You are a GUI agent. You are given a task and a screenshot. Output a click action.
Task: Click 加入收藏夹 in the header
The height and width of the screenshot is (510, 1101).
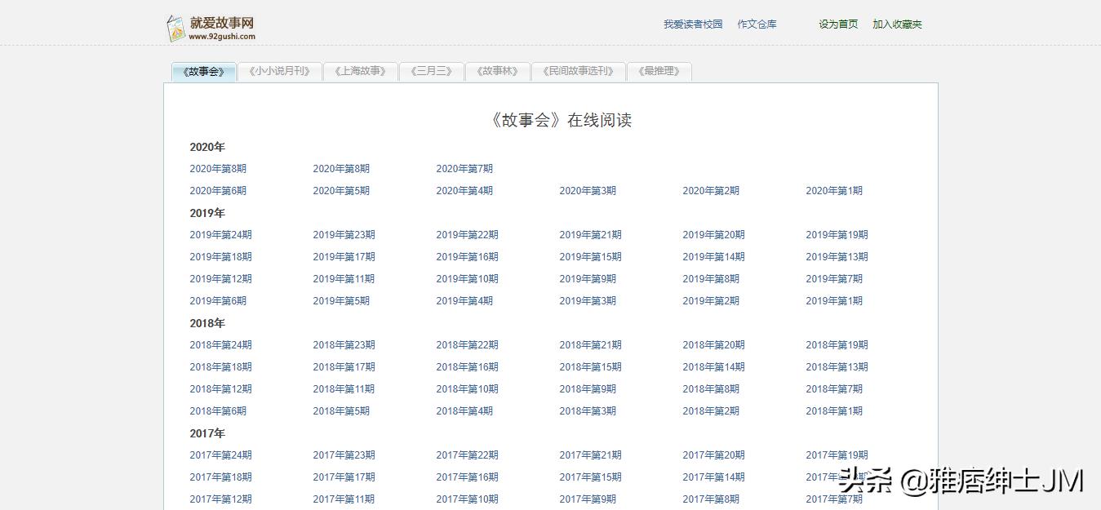(x=897, y=24)
